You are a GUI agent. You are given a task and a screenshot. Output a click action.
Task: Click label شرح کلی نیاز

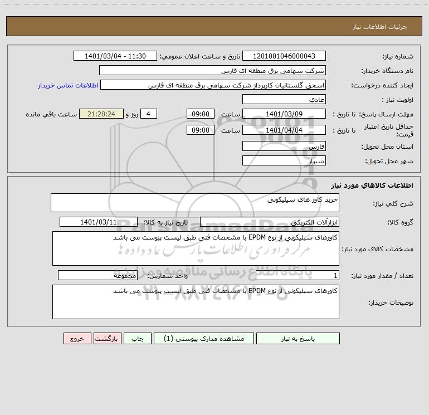(393, 203)
